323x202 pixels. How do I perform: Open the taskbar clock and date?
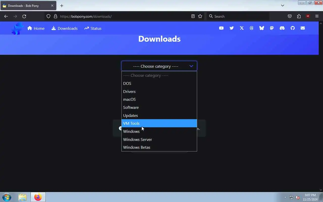(310, 197)
